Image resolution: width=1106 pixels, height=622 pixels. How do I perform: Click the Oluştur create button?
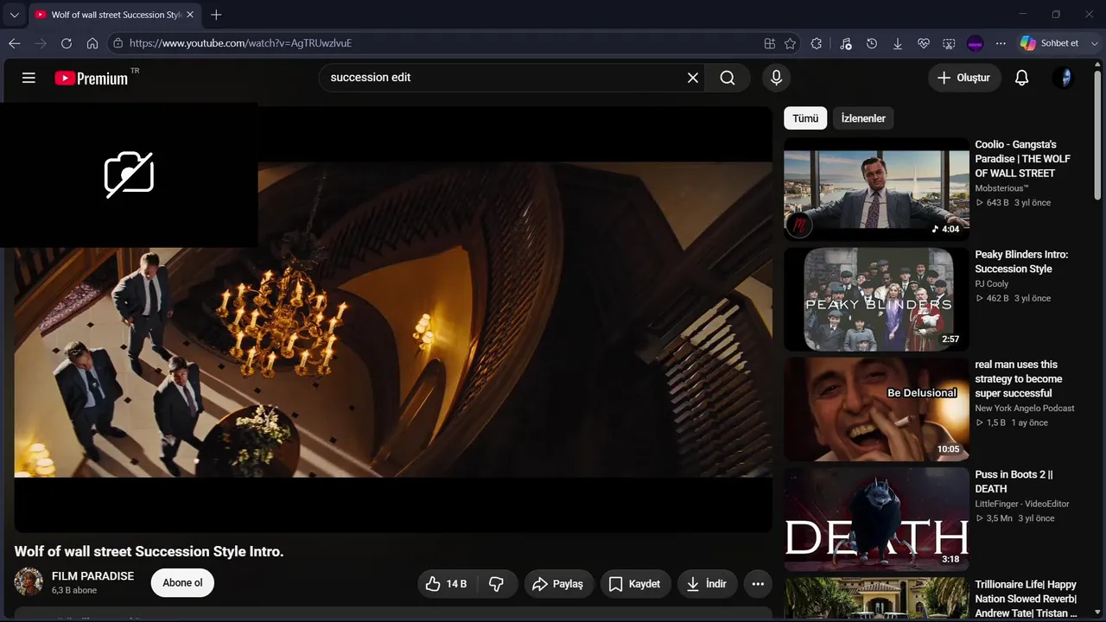(964, 78)
